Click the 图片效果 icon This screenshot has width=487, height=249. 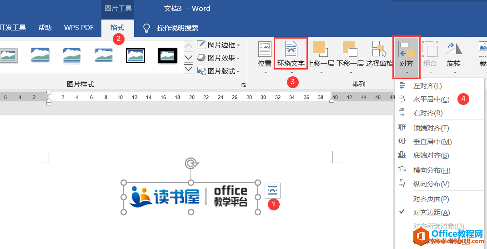tap(201, 58)
